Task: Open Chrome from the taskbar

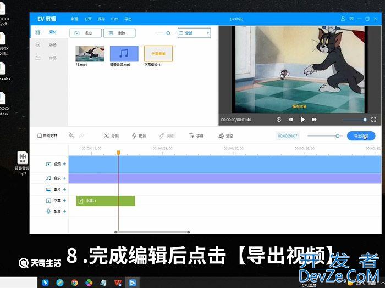Action: point(74,283)
